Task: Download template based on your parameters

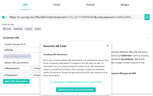Action: coord(78,82)
